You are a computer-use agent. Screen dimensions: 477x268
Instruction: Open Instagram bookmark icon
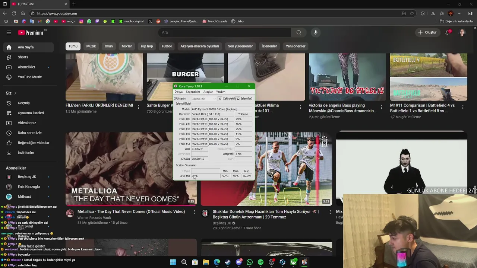81,21
